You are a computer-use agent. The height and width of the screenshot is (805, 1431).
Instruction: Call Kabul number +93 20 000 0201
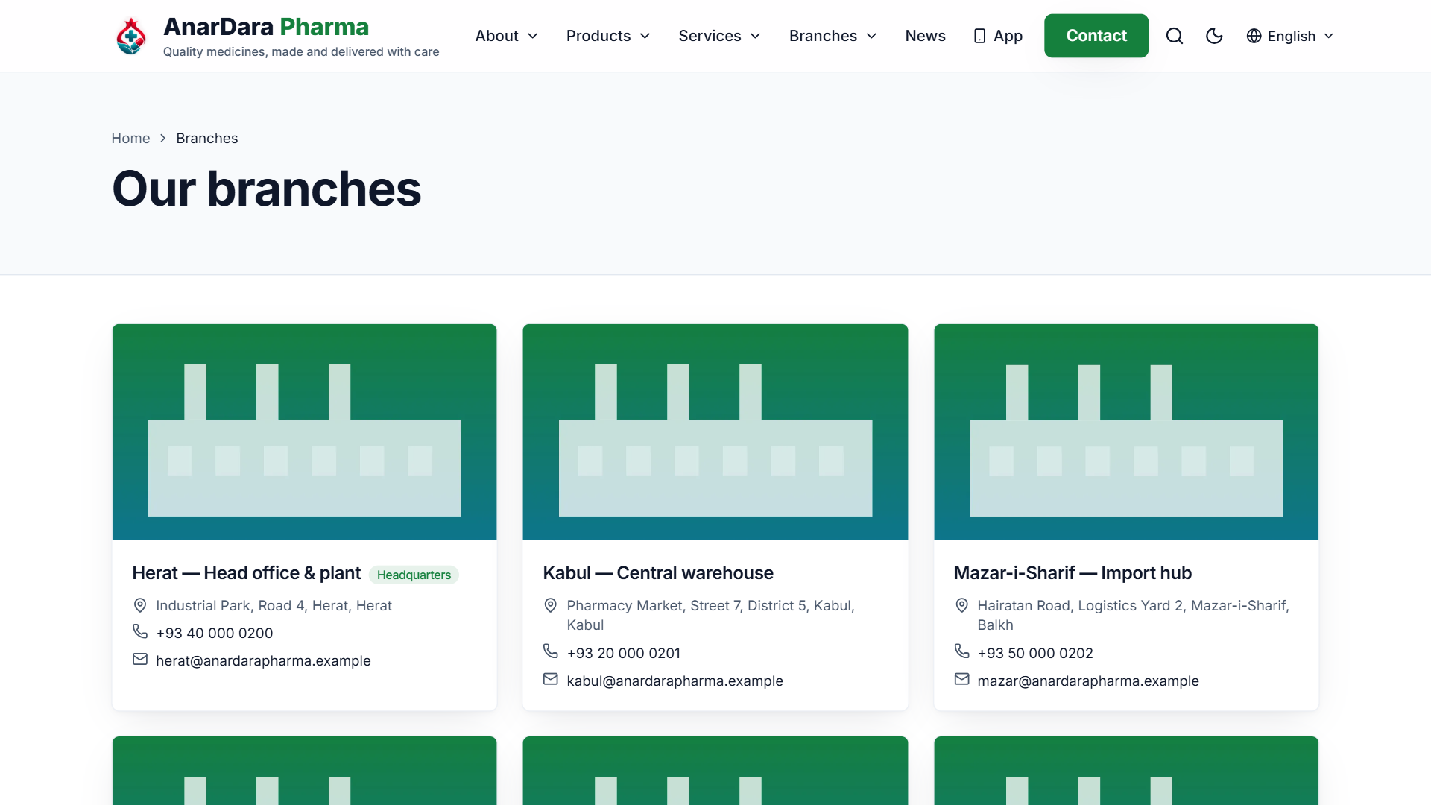[624, 653]
